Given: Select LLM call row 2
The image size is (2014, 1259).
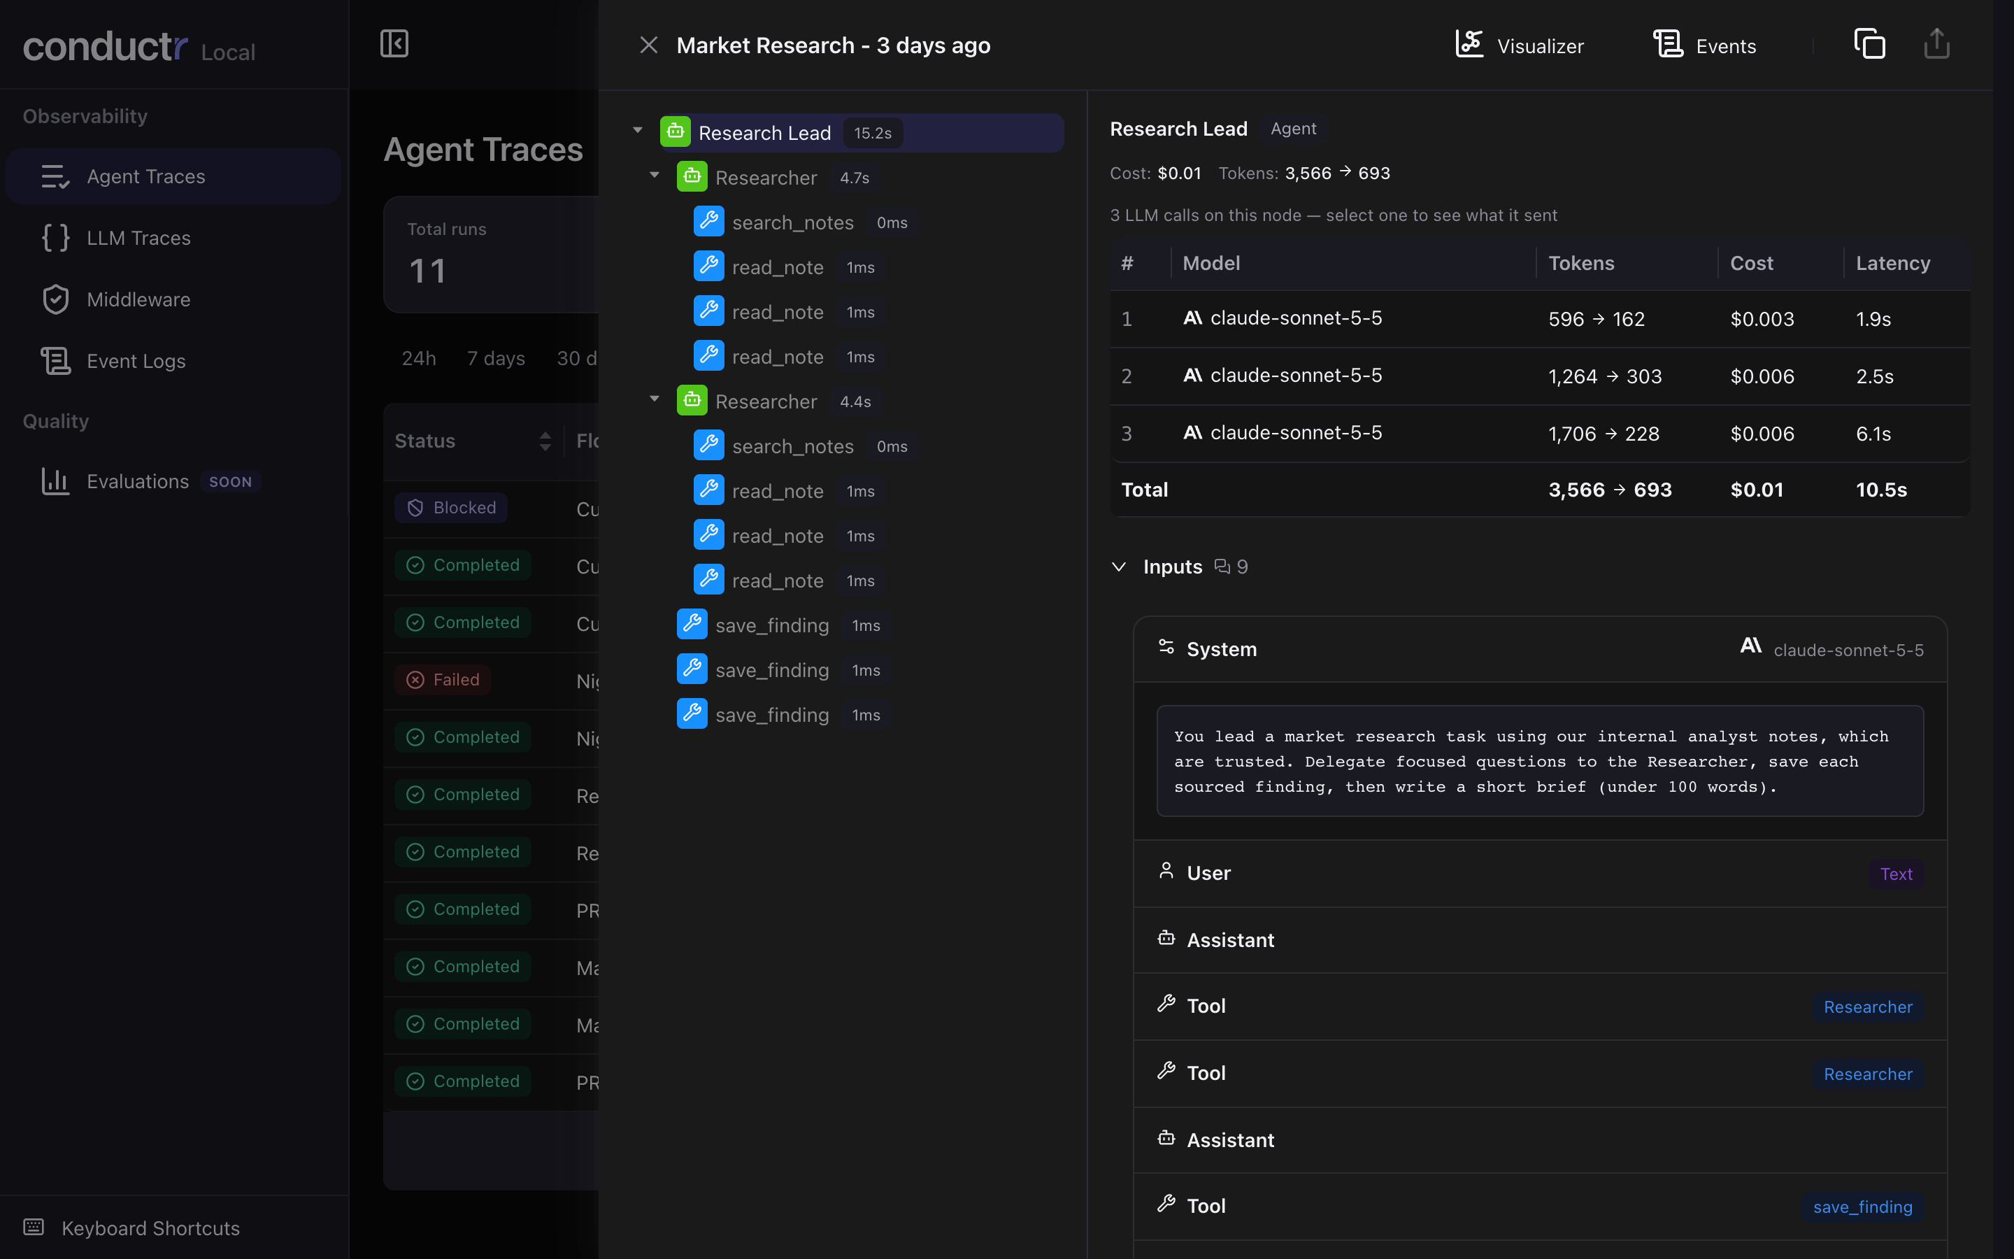Looking at the screenshot, I should 1540,376.
